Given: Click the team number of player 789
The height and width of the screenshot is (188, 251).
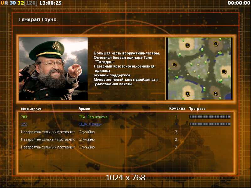Looking at the screenshot, I should click(x=176, y=117).
